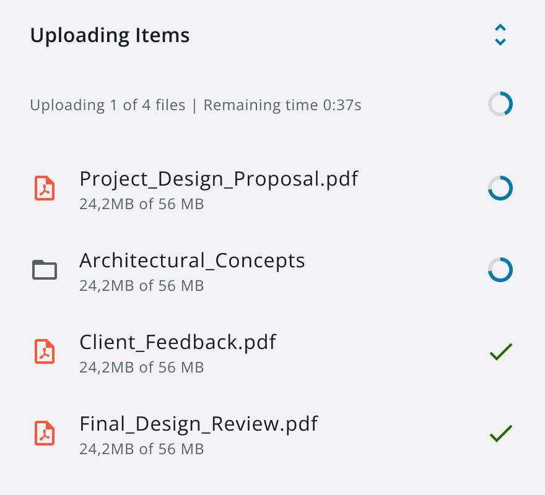Click the Architectural_Concepts folder icon

(45, 270)
